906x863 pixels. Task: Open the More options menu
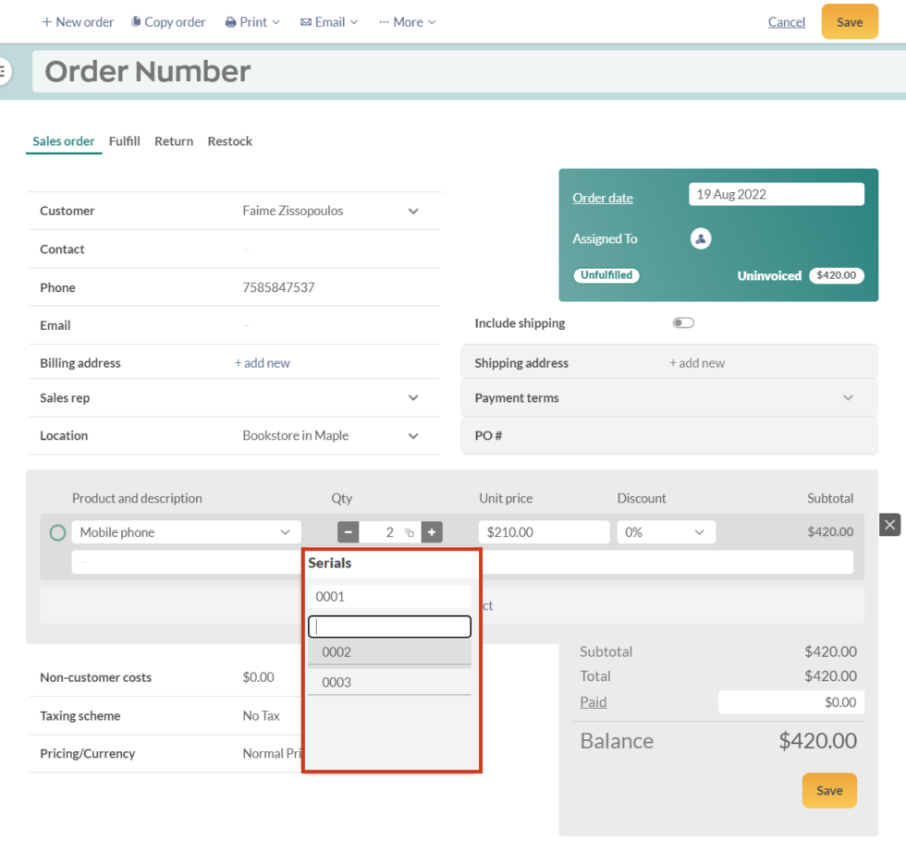tap(407, 21)
